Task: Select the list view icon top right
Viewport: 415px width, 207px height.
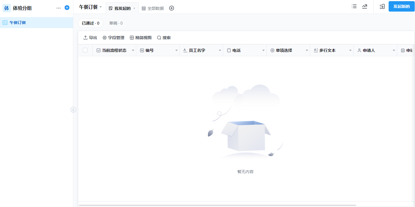Action: (354, 6)
